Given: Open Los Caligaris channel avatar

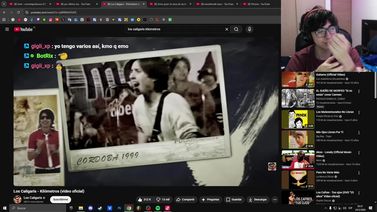Looking at the screenshot, I should 17,199.
